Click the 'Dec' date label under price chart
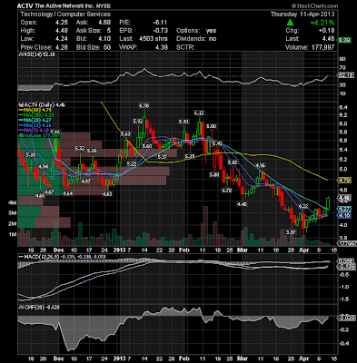Screen dimensions: 357x363 (x=59, y=250)
